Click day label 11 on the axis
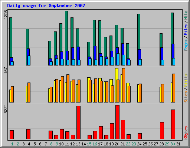This screenshot has width=190, height=148. [x=67, y=144]
